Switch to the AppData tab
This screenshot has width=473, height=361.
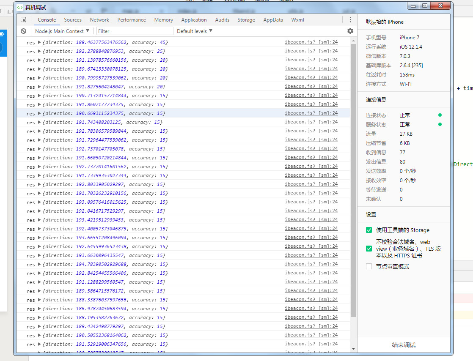click(273, 20)
